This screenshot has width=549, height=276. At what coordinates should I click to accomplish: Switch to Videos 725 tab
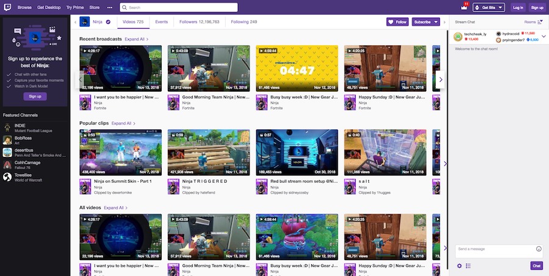tap(133, 22)
